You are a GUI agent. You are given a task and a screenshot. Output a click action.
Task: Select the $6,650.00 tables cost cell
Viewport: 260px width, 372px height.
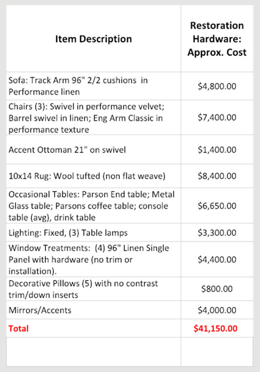pyautogui.click(x=217, y=206)
